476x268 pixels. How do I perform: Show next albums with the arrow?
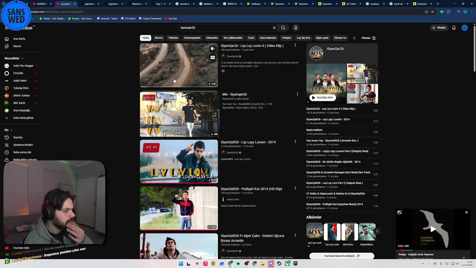(377, 231)
